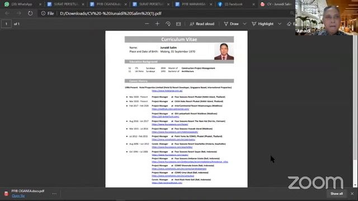358x201 pixels.
Task: Open the three-dot menu for the downloaded file
Action: 54,194
